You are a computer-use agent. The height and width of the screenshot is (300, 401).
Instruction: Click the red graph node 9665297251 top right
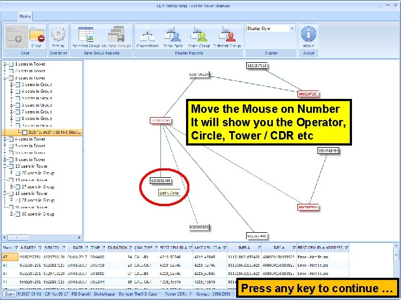pos(308,94)
